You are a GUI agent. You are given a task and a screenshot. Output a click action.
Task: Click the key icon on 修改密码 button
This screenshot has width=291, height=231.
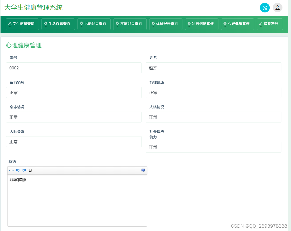261,24
